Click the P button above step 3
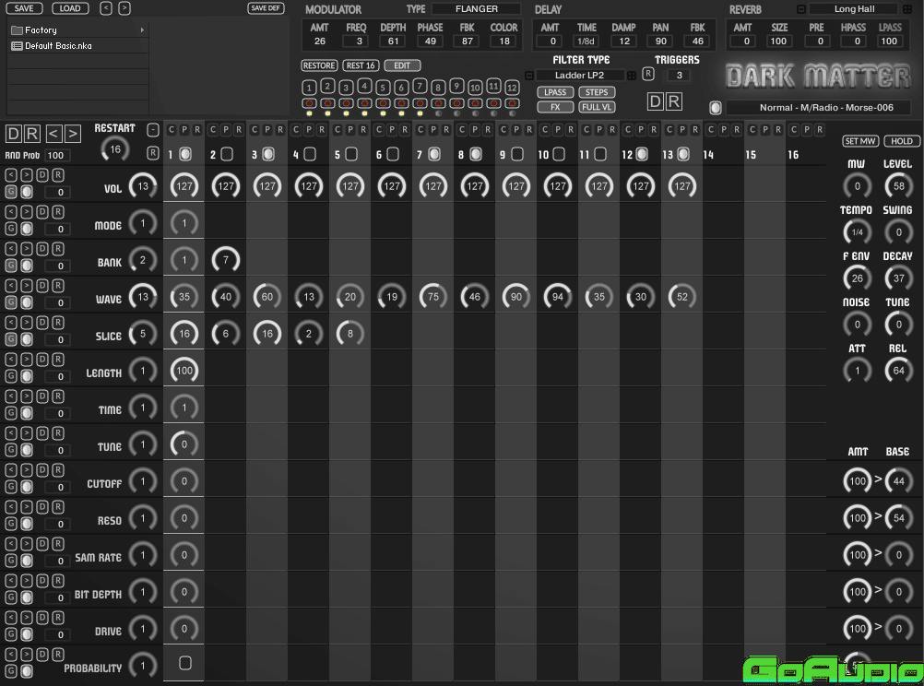Image resolution: width=924 pixels, height=686 pixels. coord(267,130)
